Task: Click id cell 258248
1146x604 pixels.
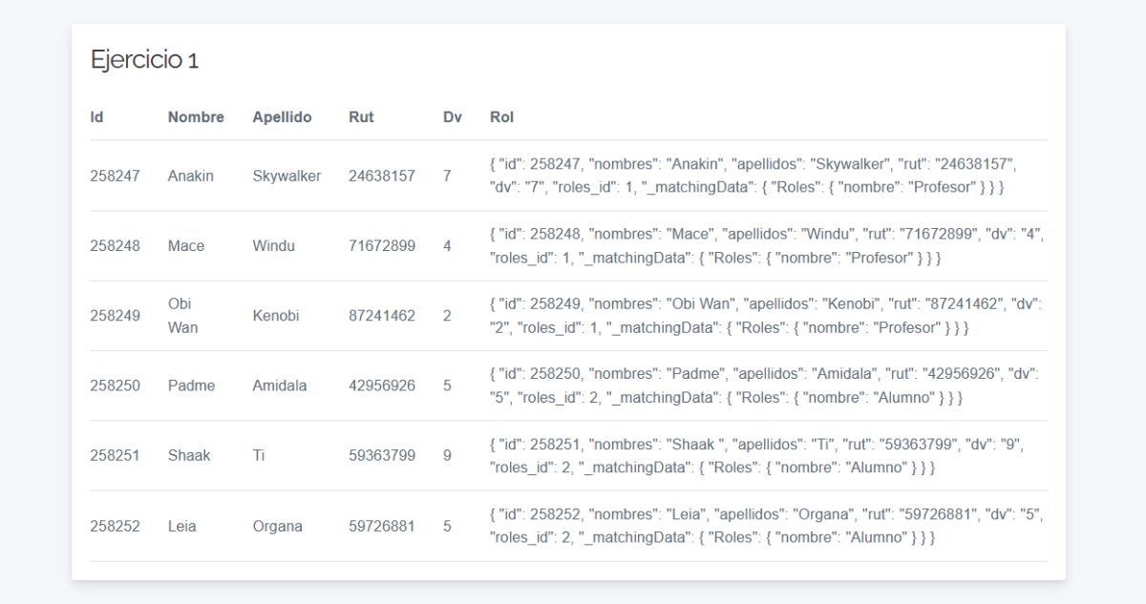Action: point(115,246)
